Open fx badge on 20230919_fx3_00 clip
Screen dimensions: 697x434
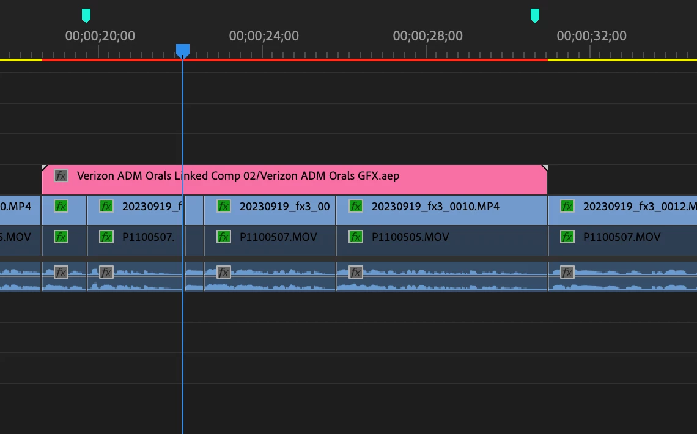pos(224,207)
